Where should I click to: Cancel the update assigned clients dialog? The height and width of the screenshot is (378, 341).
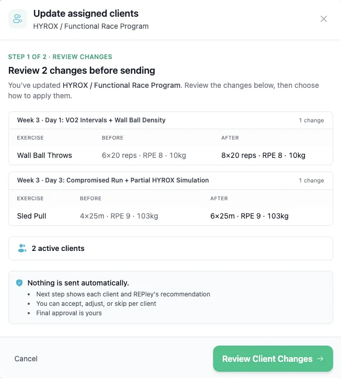26,359
